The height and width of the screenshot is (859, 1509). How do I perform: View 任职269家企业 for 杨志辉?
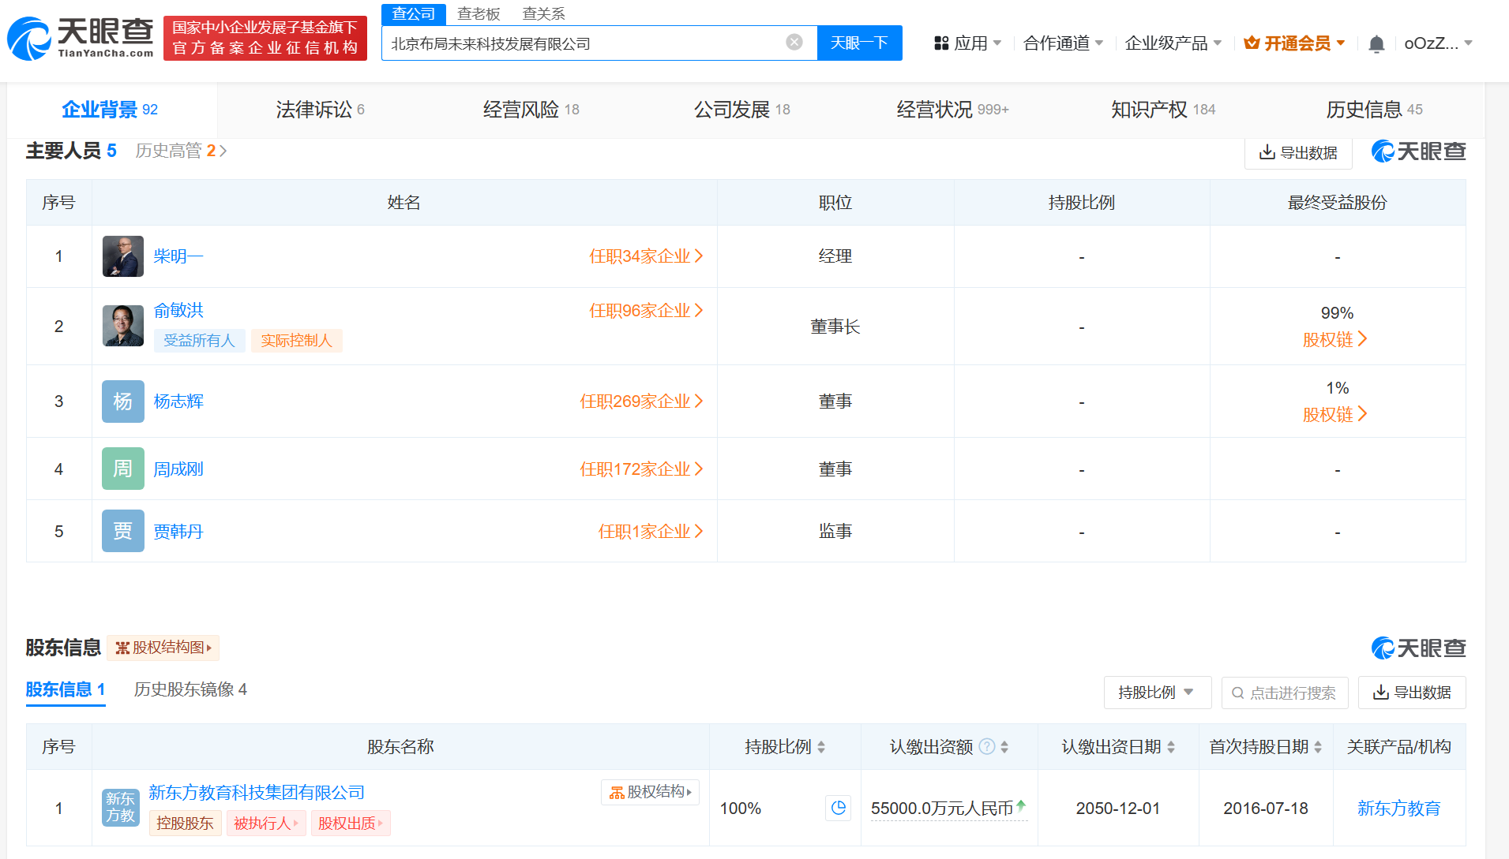(x=641, y=401)
